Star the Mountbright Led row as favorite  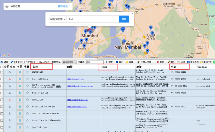coord(28,93)
